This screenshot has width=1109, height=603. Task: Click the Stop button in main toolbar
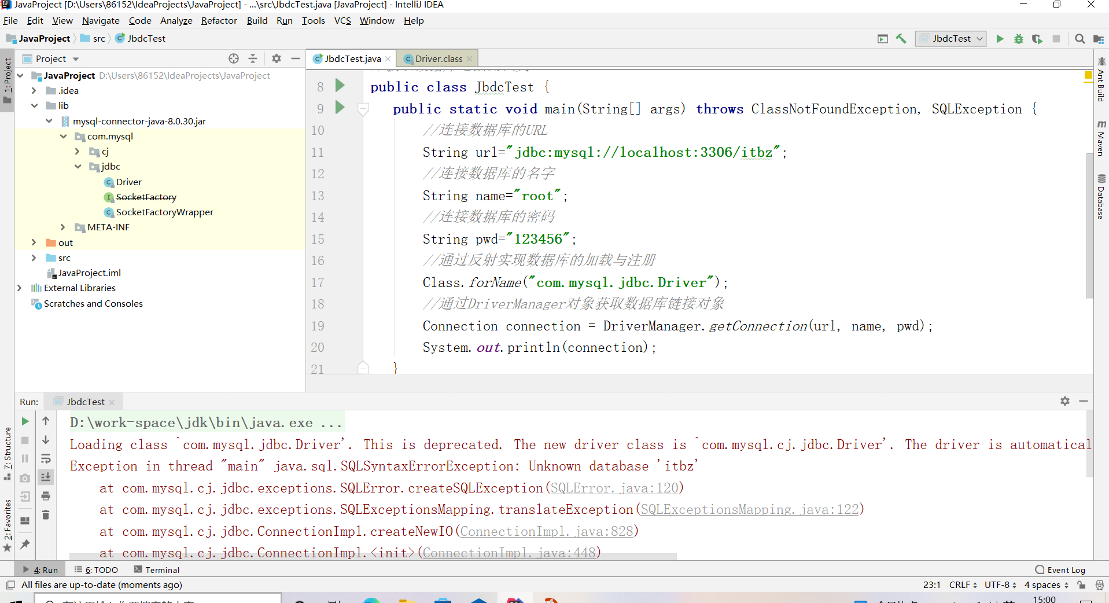[x=1056, y=39]
